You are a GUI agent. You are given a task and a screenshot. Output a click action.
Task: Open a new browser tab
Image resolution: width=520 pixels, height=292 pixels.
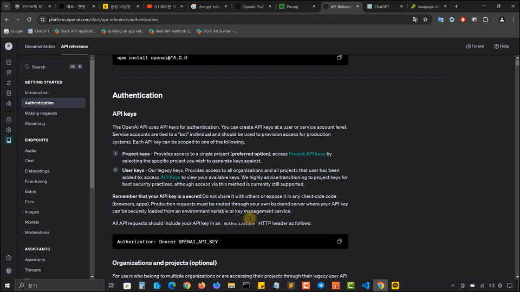click(456, 6)
